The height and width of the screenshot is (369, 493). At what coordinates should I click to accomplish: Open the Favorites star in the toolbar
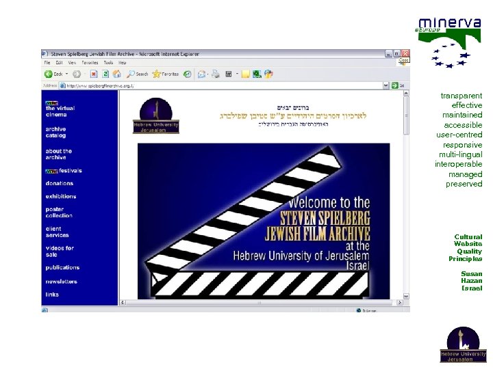166,74
